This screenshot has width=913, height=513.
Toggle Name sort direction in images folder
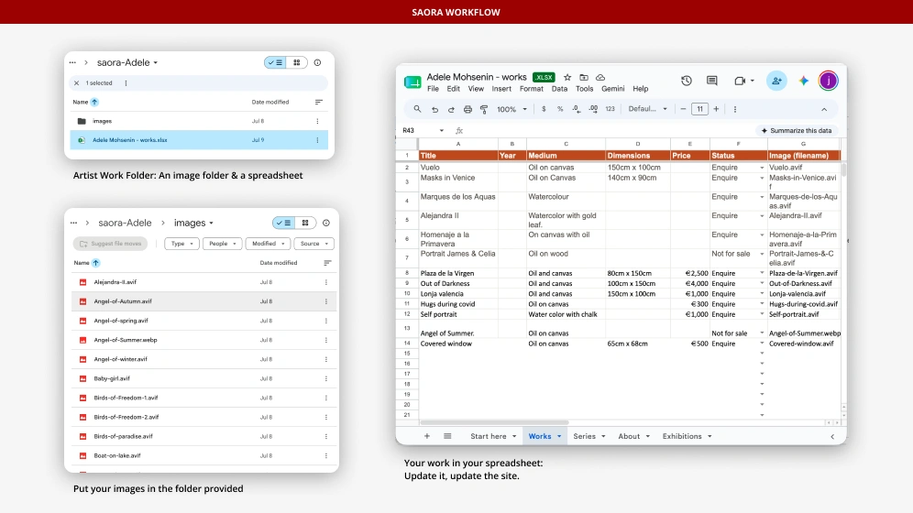click(x=96, y=263)
